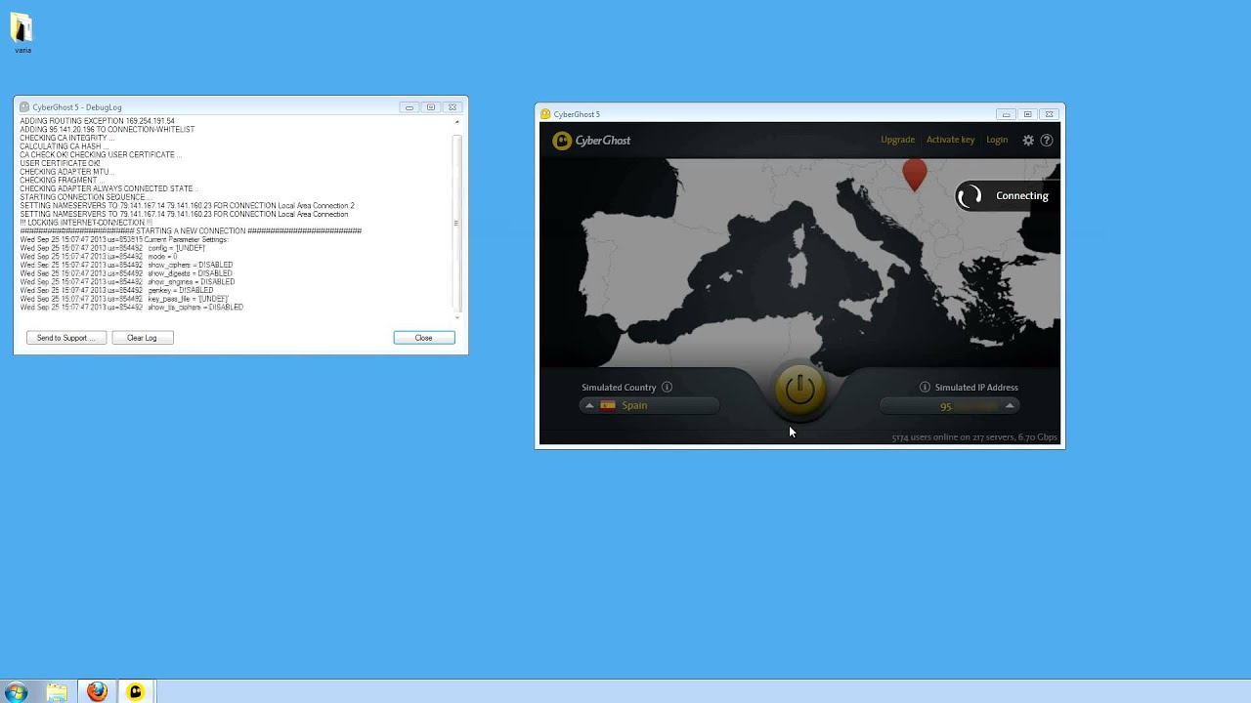
Task: Click the 'Current Parameter Settings:' log line
Action: (x=124, y=239)
